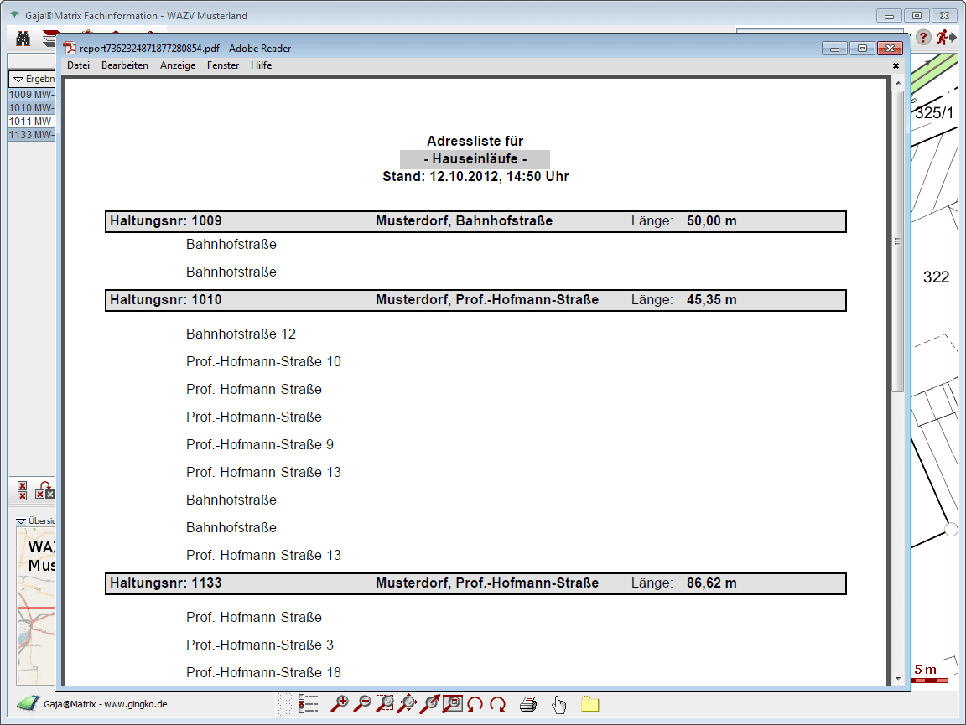Click the invert selection icon
The width and height of the screenshot is (966, 725).
45,490
